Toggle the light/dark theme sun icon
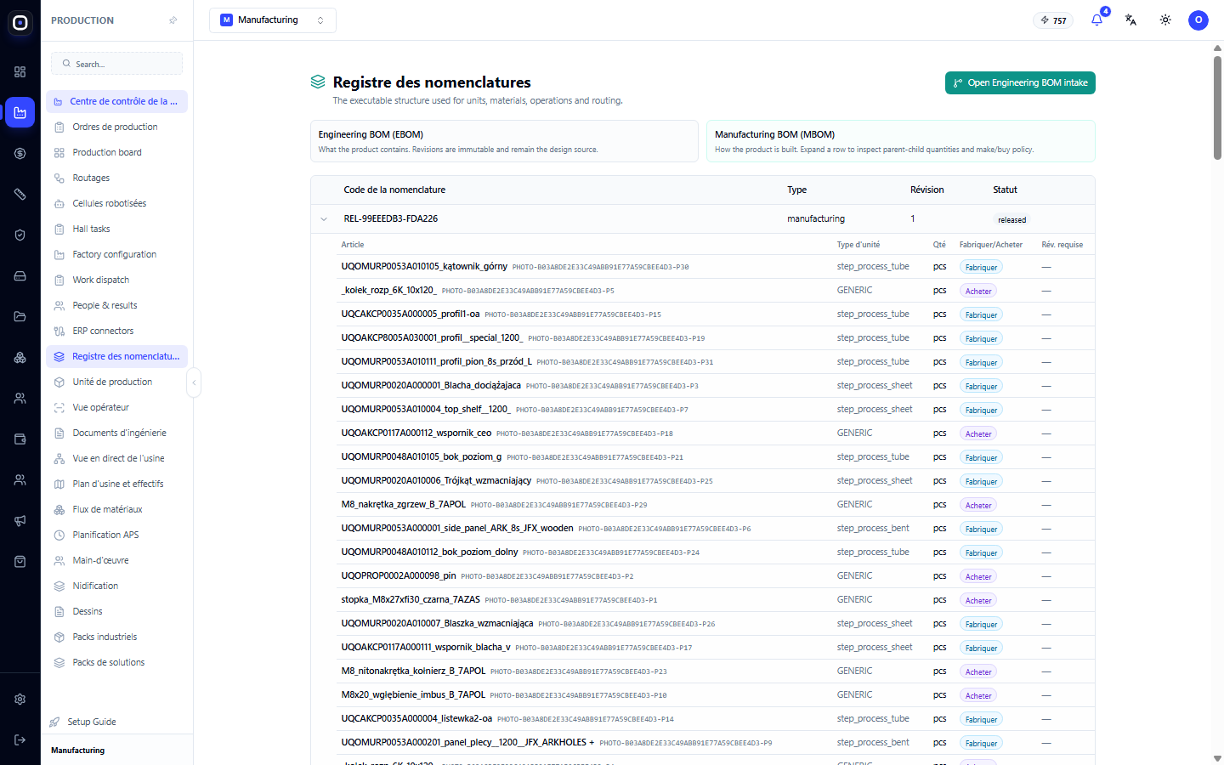 click(1165, 20)
